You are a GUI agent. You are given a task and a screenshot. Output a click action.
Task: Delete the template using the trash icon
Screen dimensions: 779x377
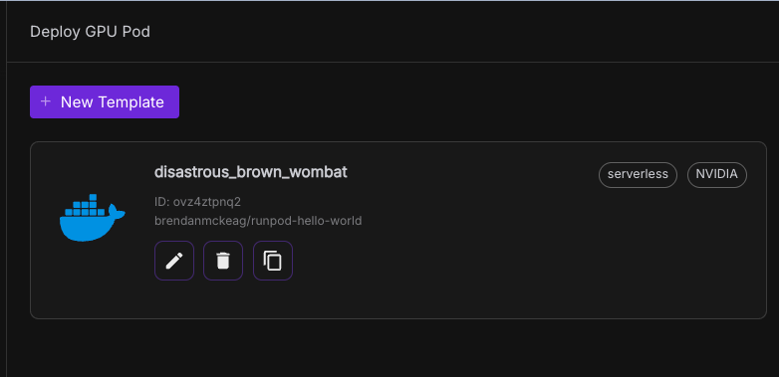[223, 261]
